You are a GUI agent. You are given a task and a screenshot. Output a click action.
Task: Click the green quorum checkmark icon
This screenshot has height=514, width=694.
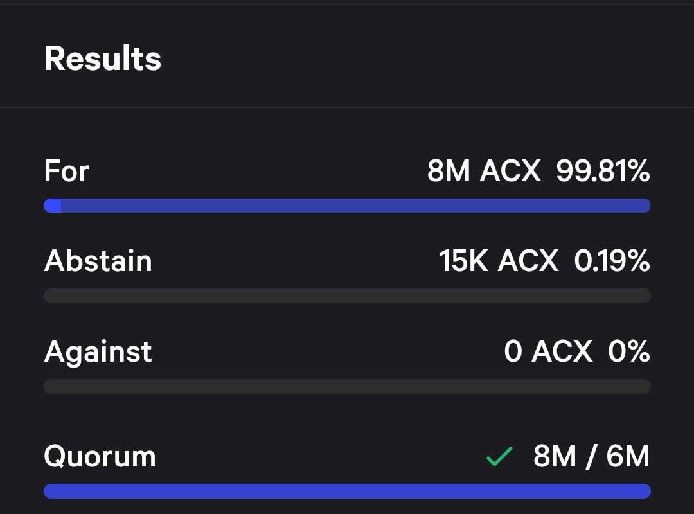point(499,456)
